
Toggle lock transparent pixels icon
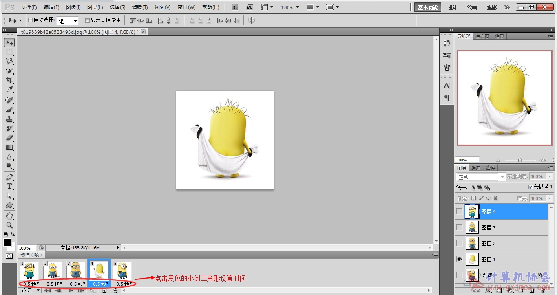click(x=473, y=198)
